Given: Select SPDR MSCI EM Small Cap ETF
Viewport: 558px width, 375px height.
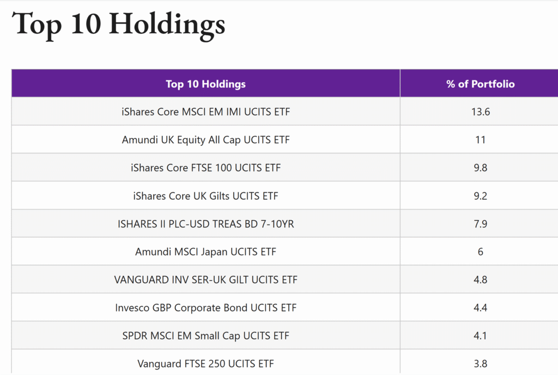Looking at the screenshot, I should point(205,336).
